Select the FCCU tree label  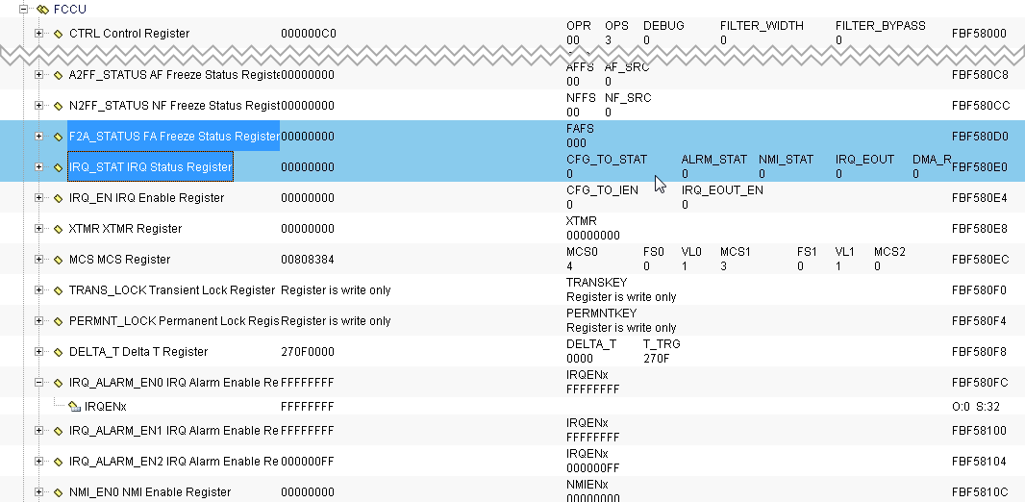69,10
